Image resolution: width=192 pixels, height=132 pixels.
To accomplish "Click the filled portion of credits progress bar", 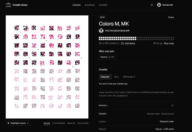I will pos(117,38).
